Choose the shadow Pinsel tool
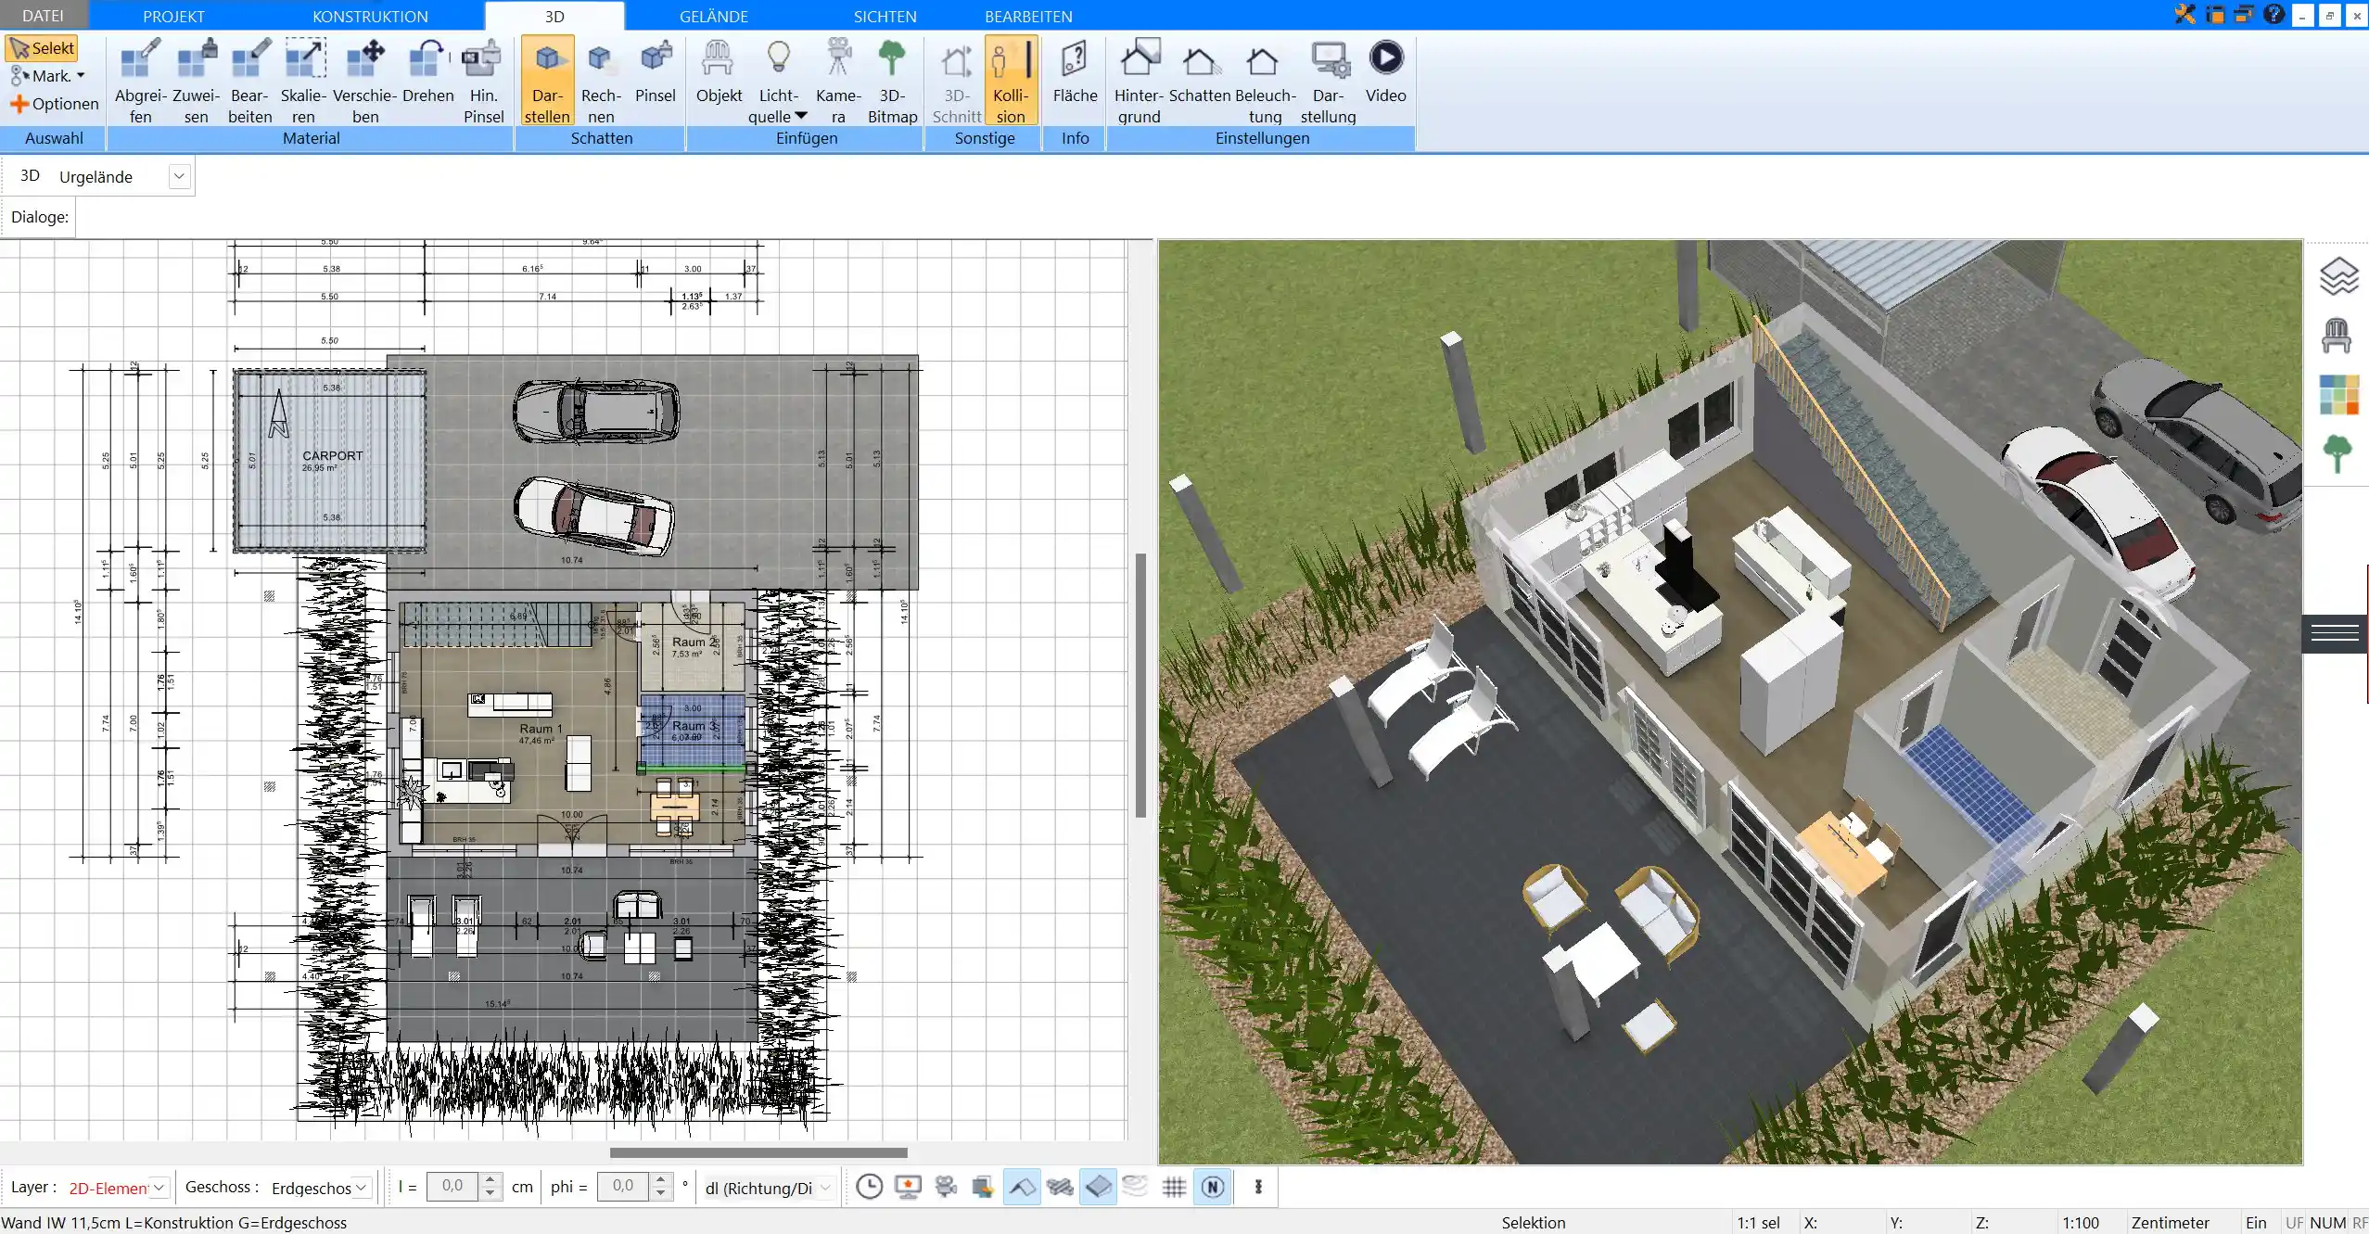The height and width of the screenshot is (1234, 2369). (x=656, y=71)
